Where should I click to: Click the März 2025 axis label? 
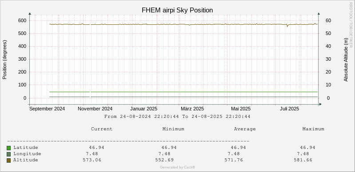[x=192, y=109]
